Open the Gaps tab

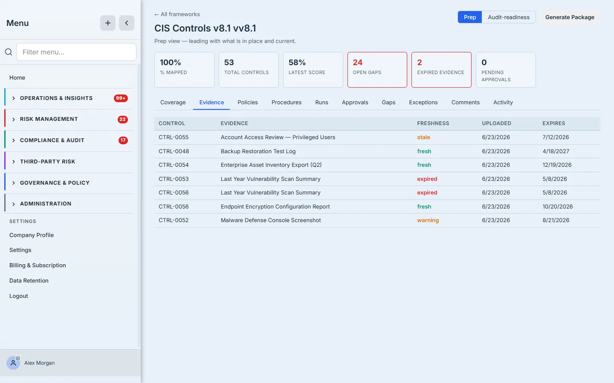pyautogui.click(x=388, y=103)
